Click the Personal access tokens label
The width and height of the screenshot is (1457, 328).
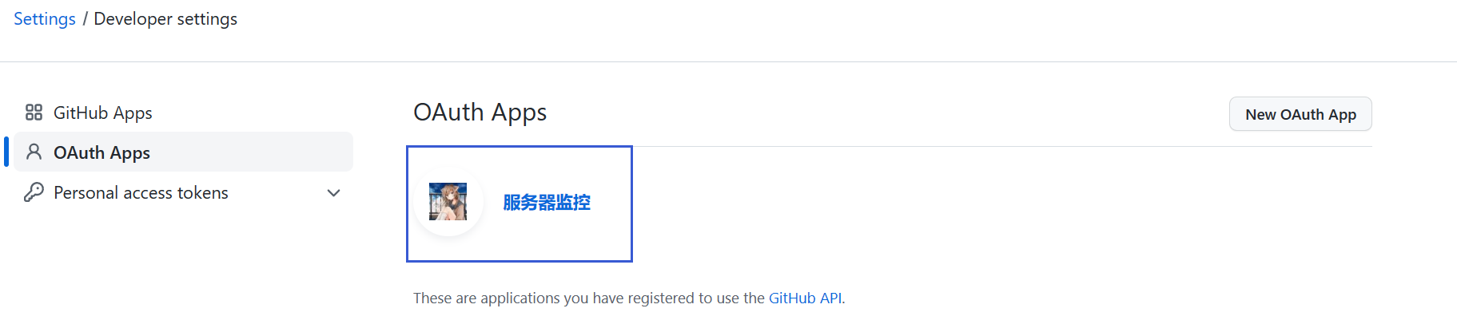[x=141, y=193]
